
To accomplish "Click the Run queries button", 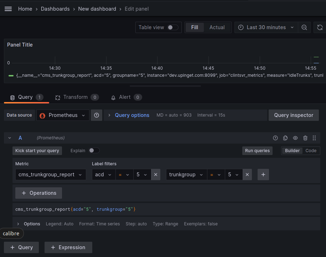I will (257, 151).
